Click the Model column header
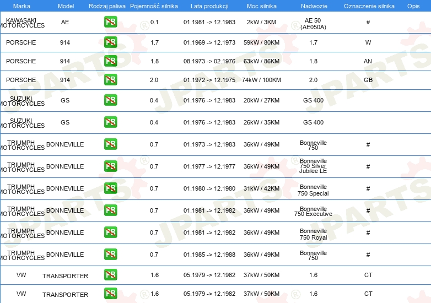 point(66,6)
